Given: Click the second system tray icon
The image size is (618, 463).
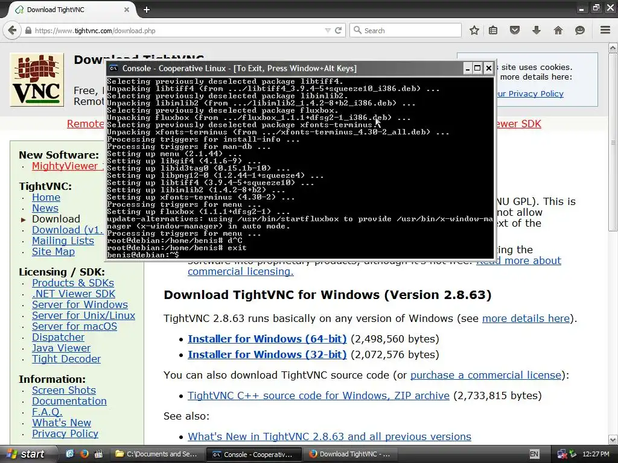Looking at the screenshot, I should click(573, 454).
